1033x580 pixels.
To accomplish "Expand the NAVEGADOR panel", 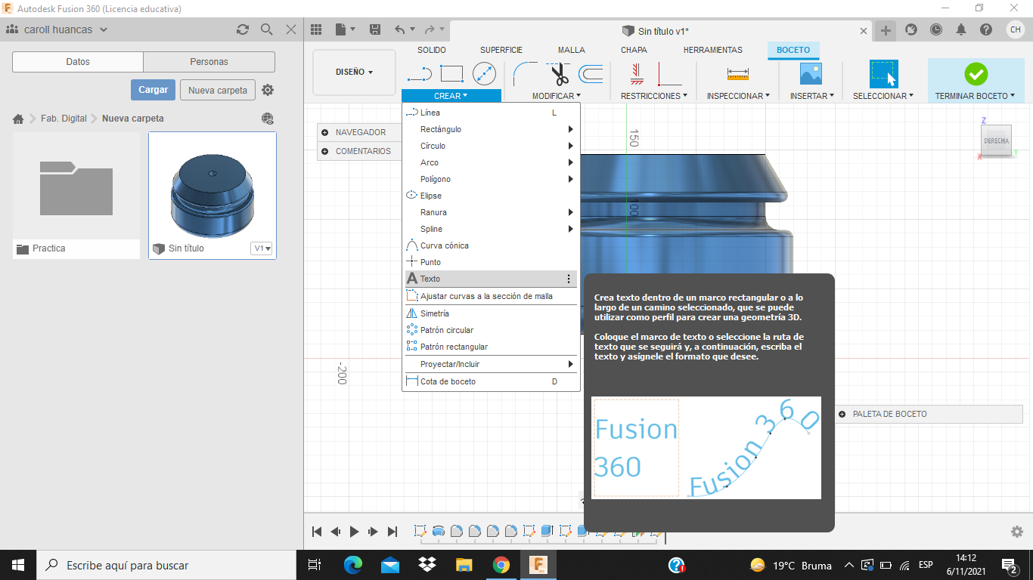I will (324, 132).
